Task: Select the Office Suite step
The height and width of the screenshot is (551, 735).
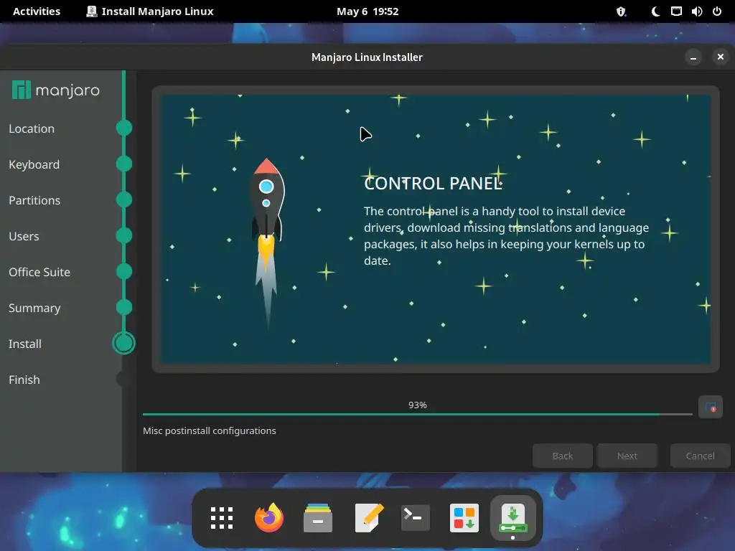Action: click(39, 272)
